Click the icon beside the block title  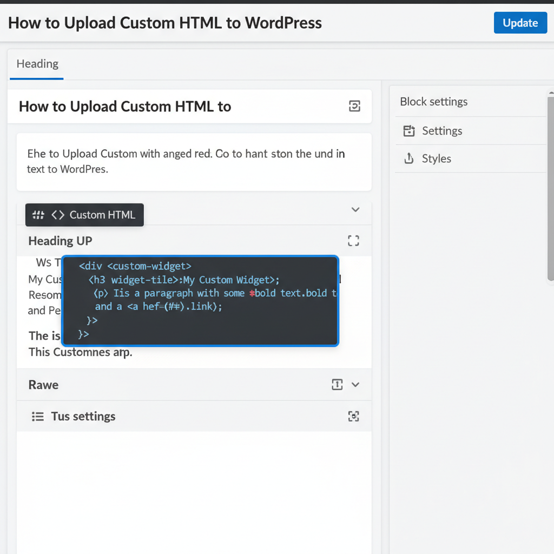click(x=354, y=106)
